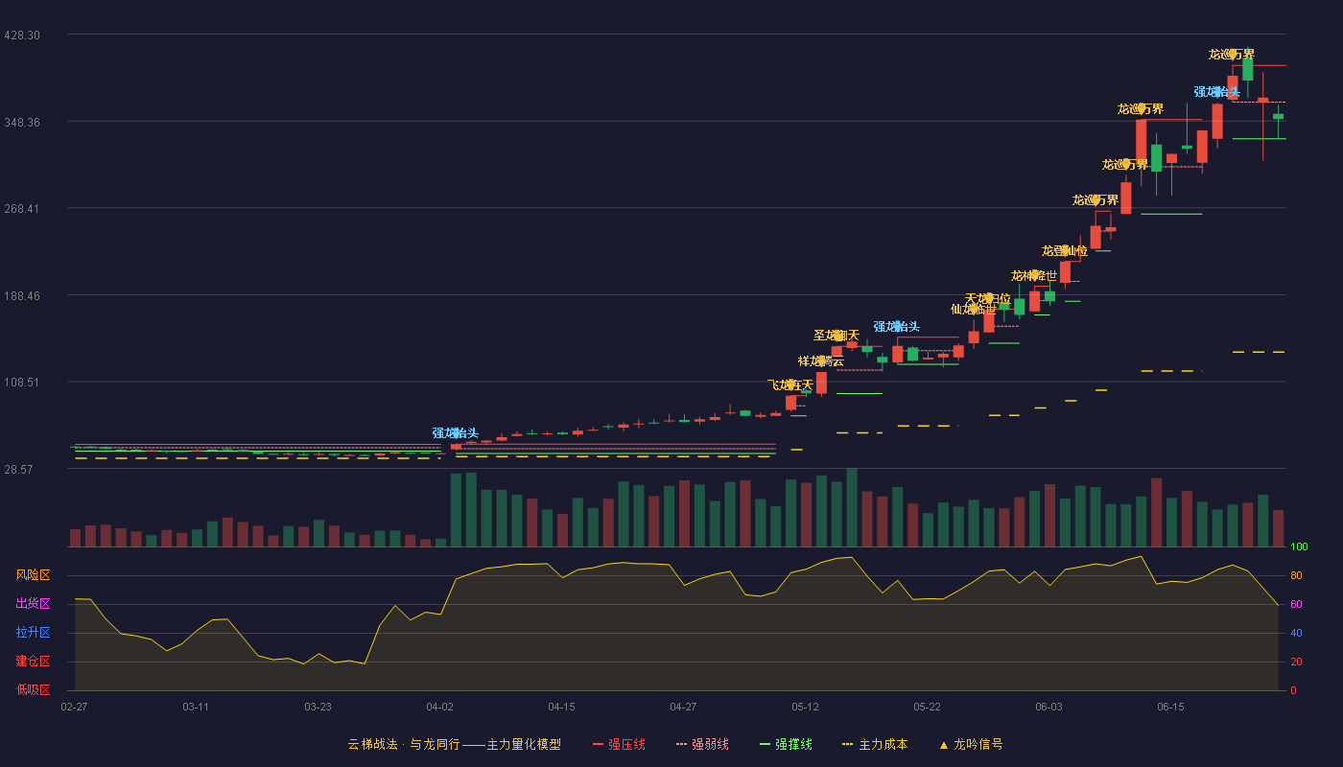The height and width of the screenshot is (767, 1343).
Task: Toggle the 龙吟信号 legend entry
Action: click(971, 744)
